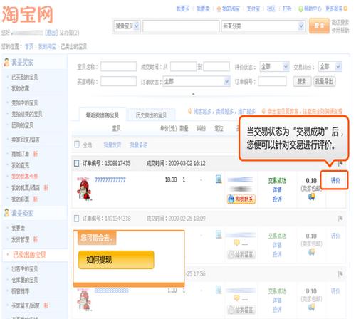This screenshot has height=319, width=356.
Task: Click 详情 link for order 1508817435
Action: 277,189
